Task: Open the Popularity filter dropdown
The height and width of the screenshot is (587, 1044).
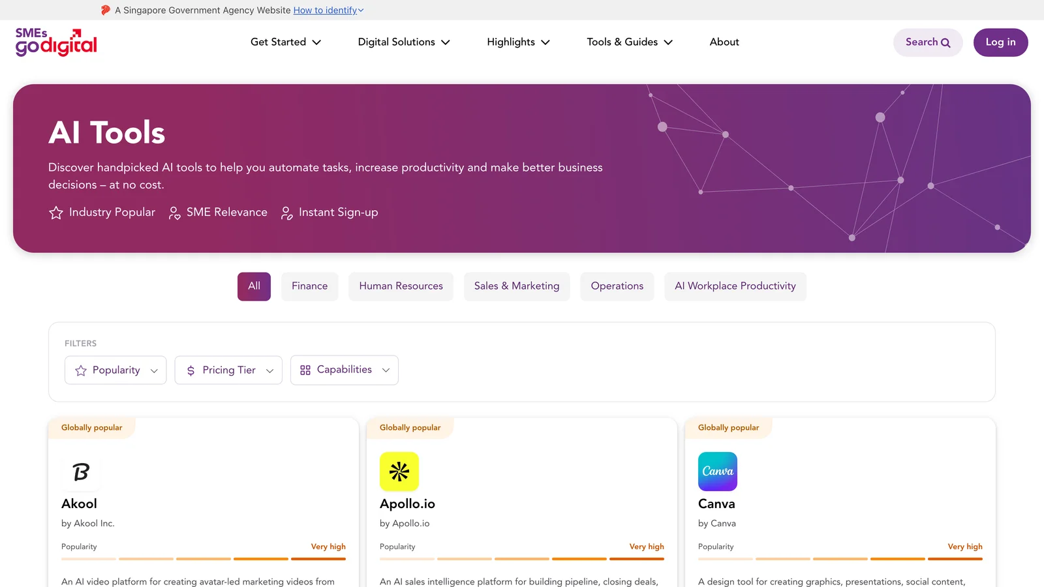Action: click(x=115, y=370)
